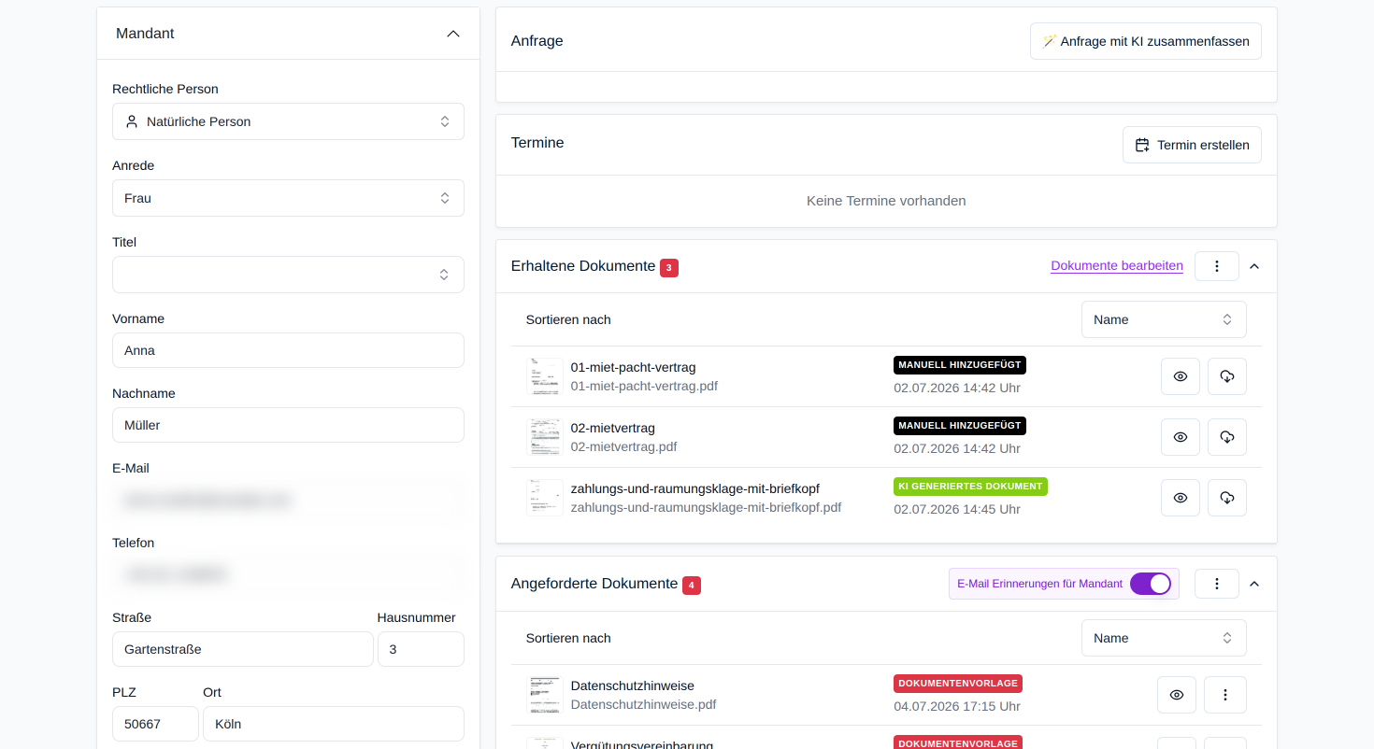This screenshot has width=1374, height=749.
Task: Click the Ort field containing Köln
Action: pyautogui.click(x=334, y=724)
